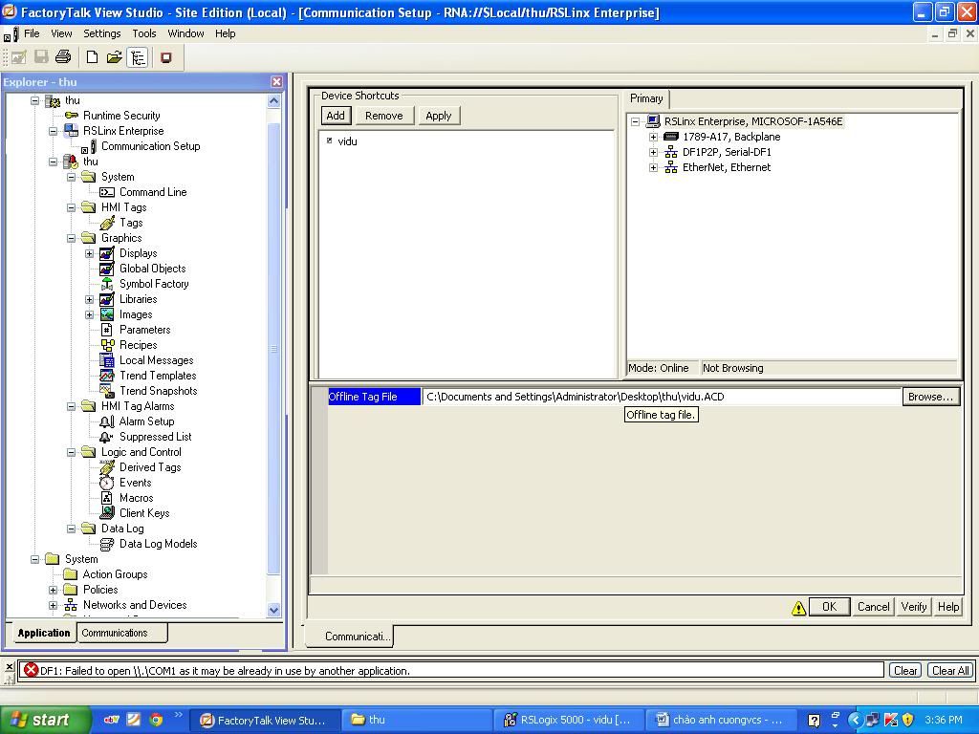Click the OK button
The height and width of the screenshot is (734, 979).
tap(829, 607)
